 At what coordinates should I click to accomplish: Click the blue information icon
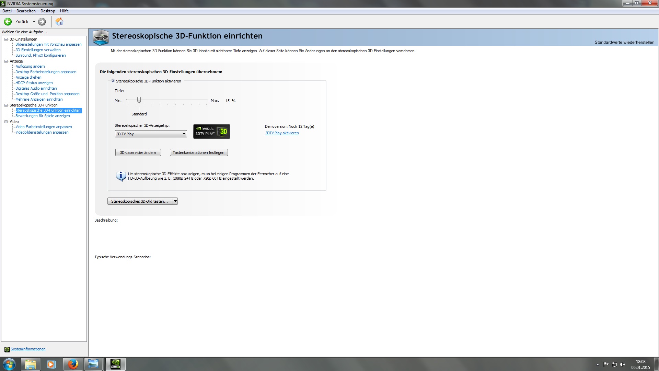(x=120, y=176)
